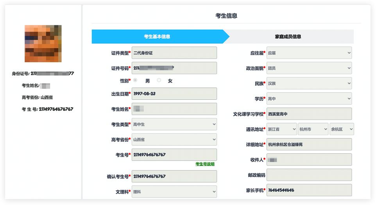Select the 男 gender radio button
The image size is (376, 205).
pos(135,80)
